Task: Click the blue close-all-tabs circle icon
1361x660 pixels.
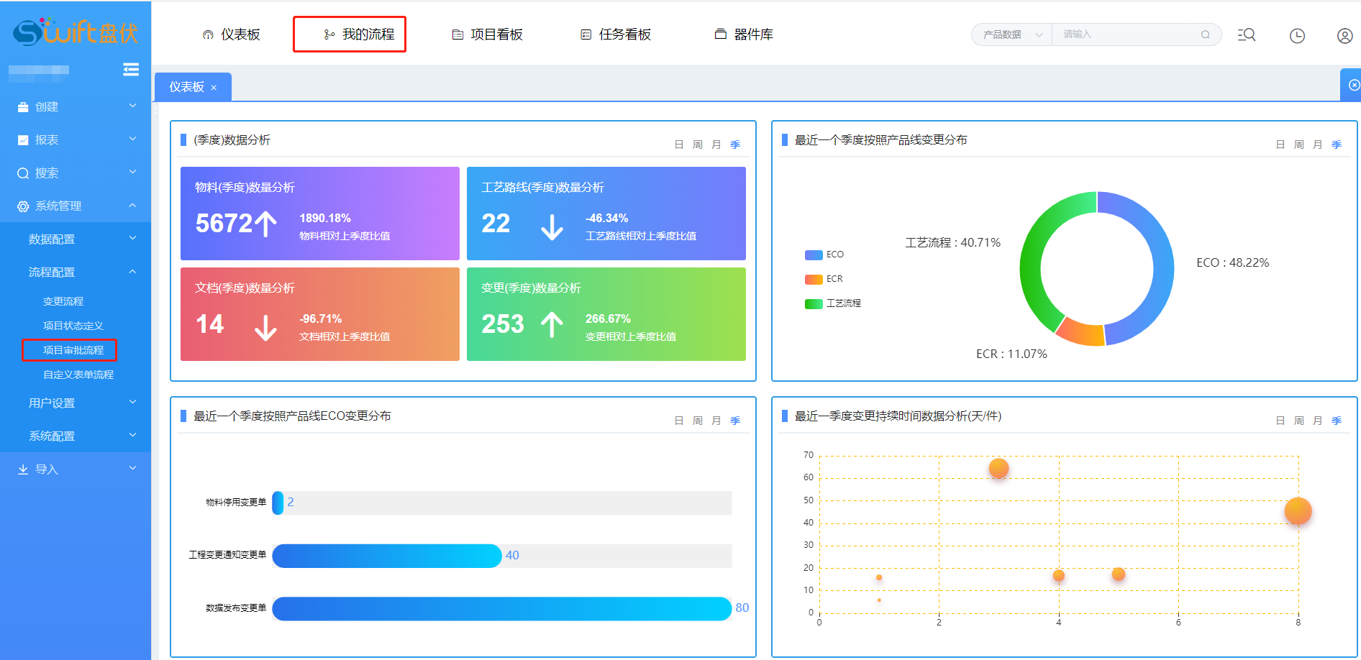Action: (x=1354, y=85)
